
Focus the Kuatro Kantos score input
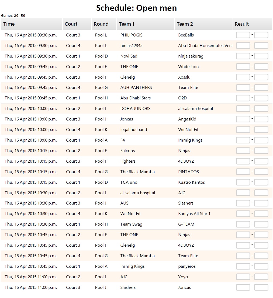[261, 182]
